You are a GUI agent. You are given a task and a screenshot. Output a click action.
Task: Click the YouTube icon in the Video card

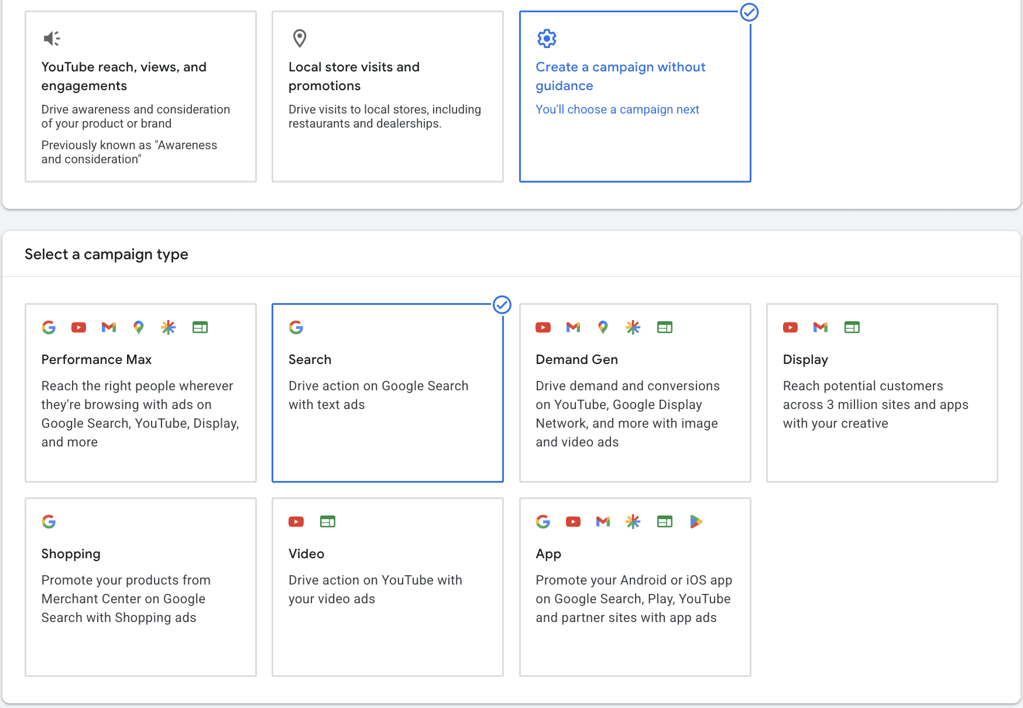[x=296, y=521]
